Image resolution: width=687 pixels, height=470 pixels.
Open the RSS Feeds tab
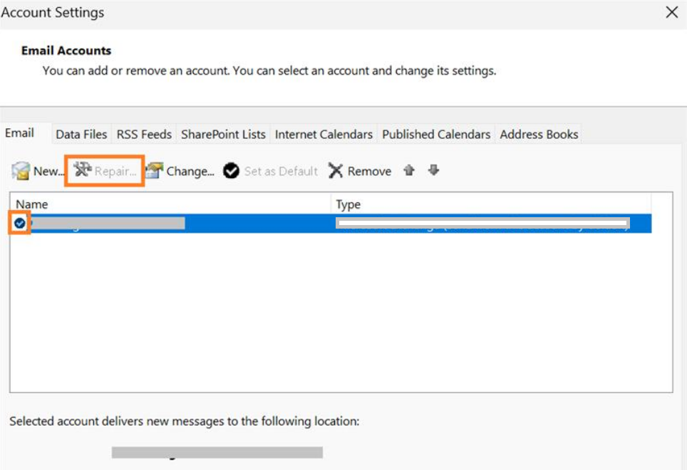click(x=144, y=135)
